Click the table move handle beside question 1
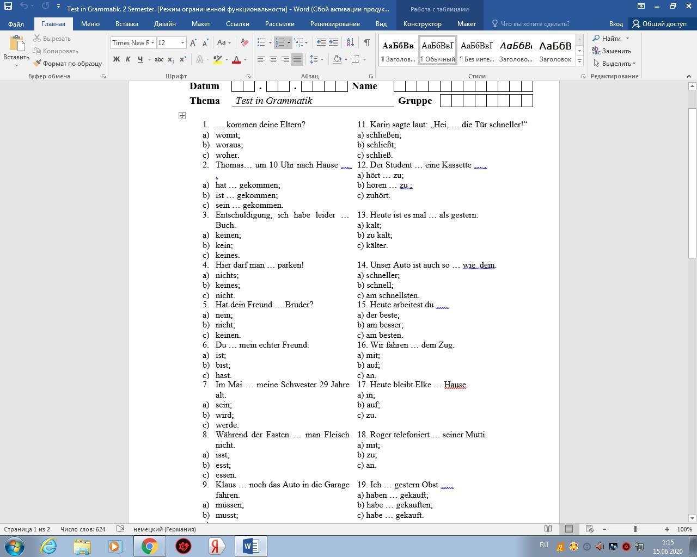Screen dimensions: 697x557 182,115
